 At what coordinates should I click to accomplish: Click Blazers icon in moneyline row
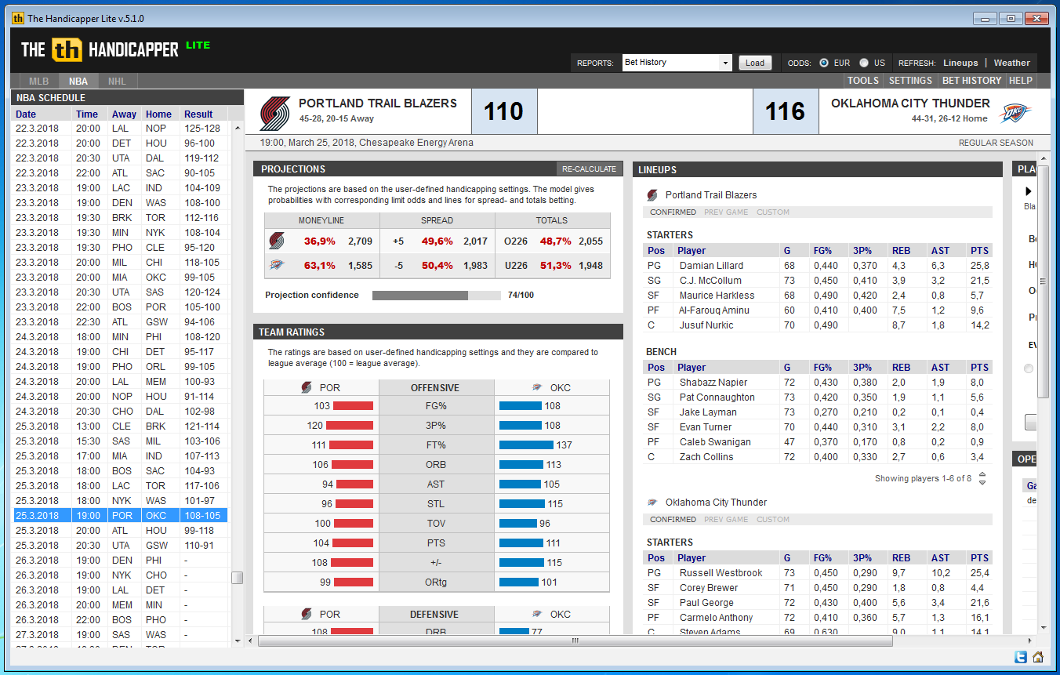276,241
